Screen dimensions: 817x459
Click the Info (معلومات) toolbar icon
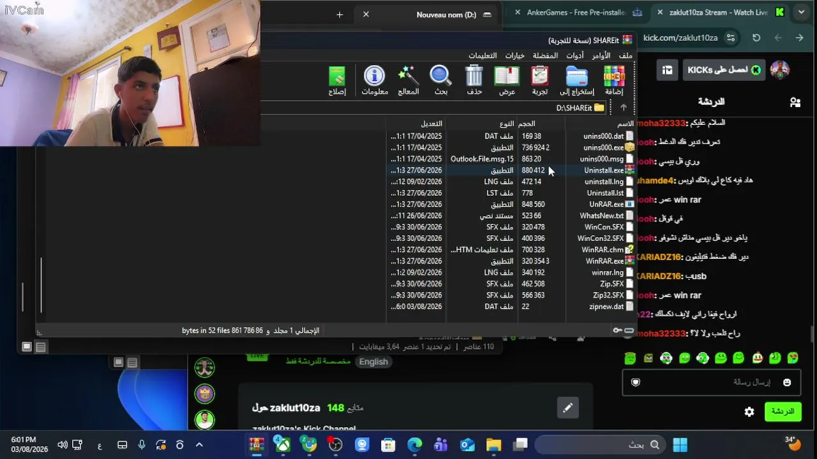[x=375, y=81]
